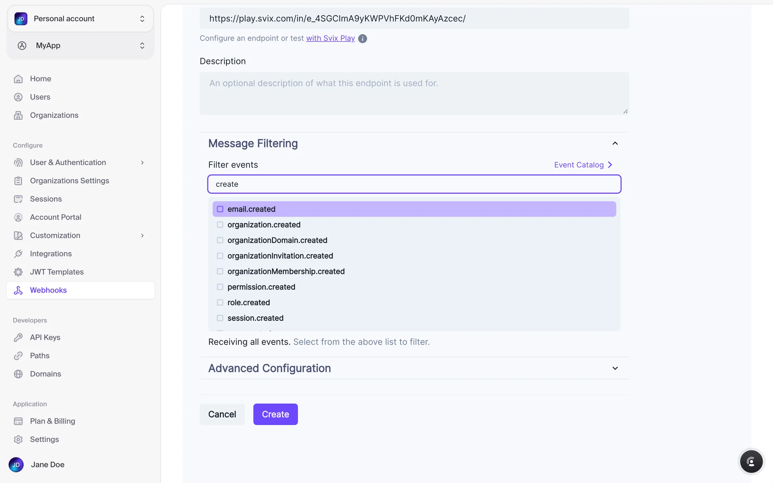Check the email.created event checkbox
The image size is (773, 483).
[220, 209]
